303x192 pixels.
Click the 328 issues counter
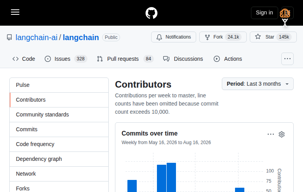tap(80, 59)
